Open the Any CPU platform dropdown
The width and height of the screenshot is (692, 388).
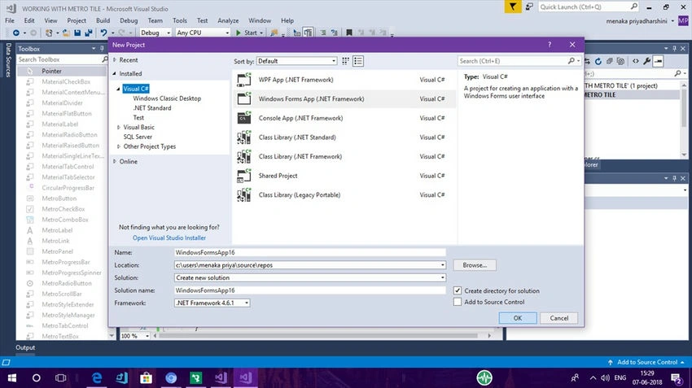click(x=203, y=33)
